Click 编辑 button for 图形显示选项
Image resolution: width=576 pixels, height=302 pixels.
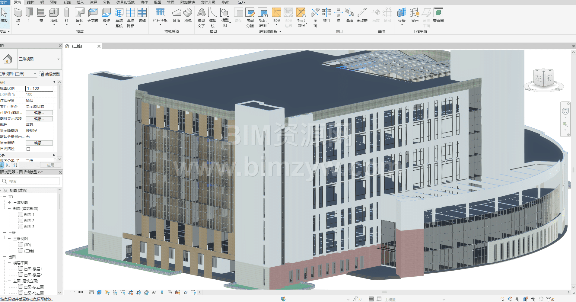(39, 119)
